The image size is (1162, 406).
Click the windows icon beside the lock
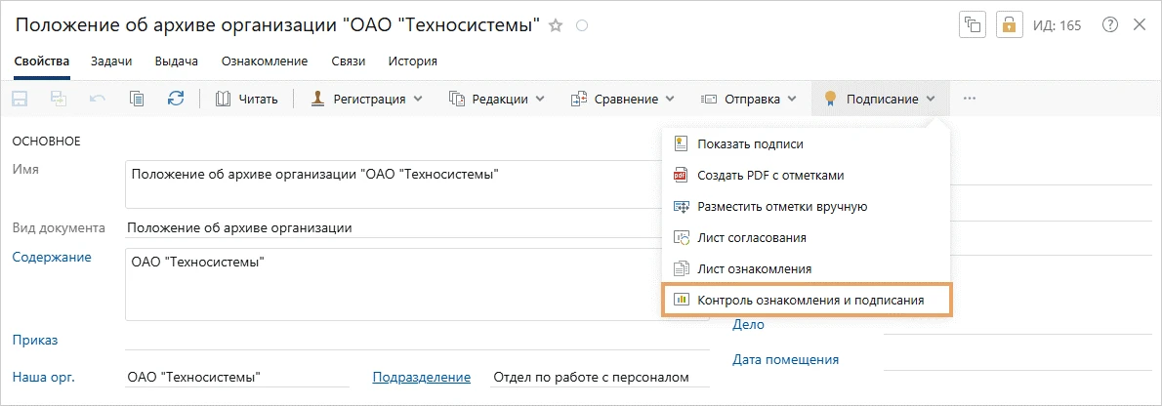click(x=973, y=26)
